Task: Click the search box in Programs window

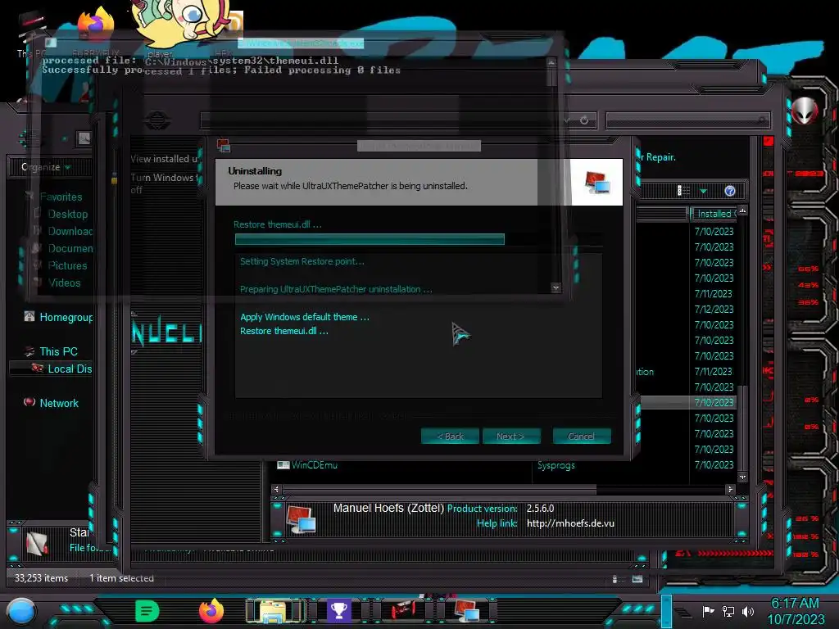Action: (x=687, y=120)
